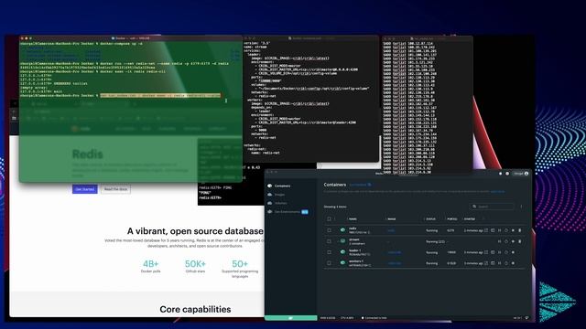The width and height of the screenshot is (586, 329).
Task: Sort containers by Status column
Action: click(431, 219)
